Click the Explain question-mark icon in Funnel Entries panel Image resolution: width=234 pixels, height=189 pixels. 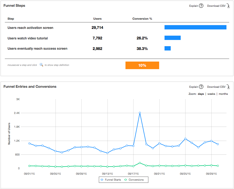pyautogui.click(x=201, y=87)
